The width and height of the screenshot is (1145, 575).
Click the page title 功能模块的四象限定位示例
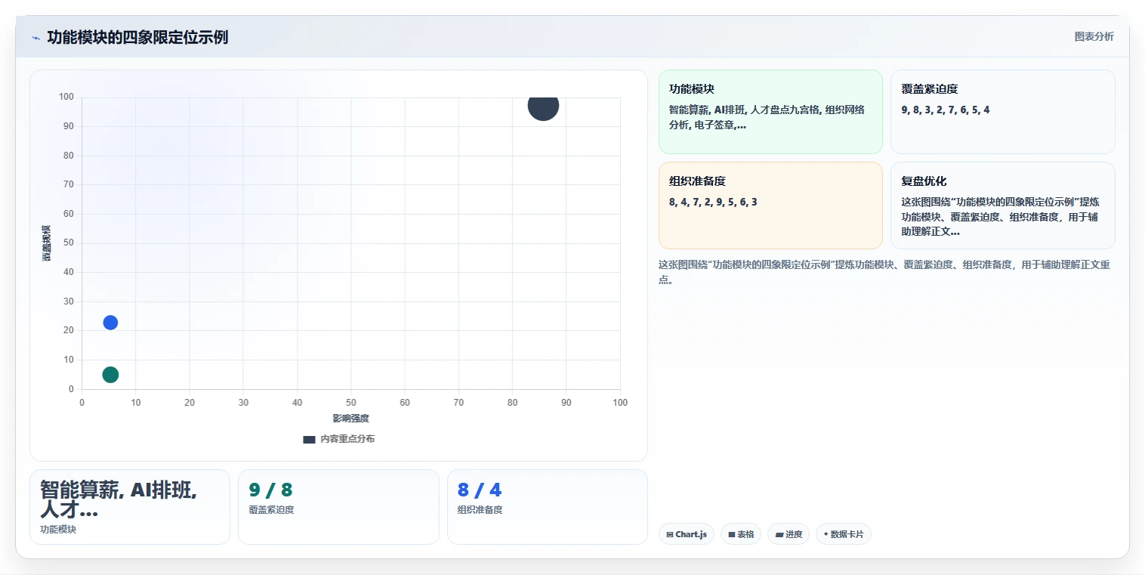(137, 37)
